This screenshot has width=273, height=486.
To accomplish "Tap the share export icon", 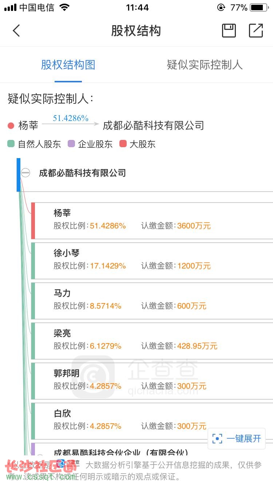I will [256, 31].
